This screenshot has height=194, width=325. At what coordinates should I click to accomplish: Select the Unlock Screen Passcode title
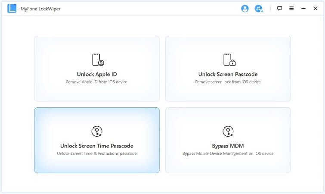228,74
